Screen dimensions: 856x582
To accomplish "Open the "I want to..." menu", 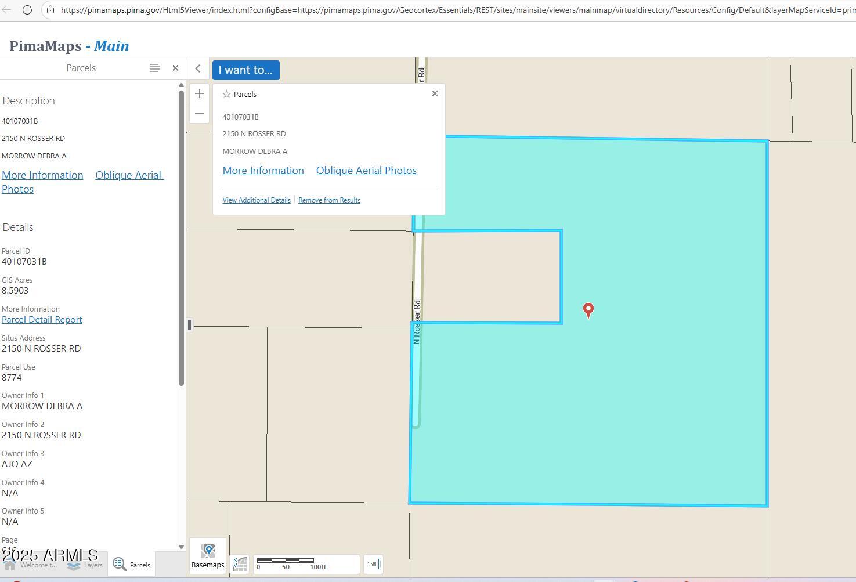I will point(245,70).
